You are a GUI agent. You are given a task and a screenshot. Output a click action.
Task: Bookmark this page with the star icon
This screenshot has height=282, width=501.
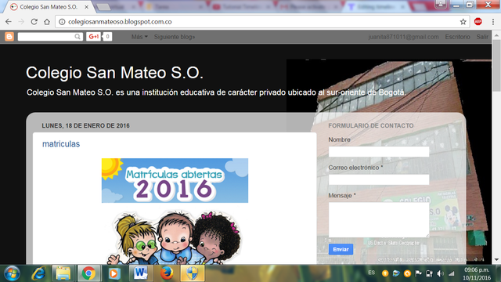[x=463, y=22]
